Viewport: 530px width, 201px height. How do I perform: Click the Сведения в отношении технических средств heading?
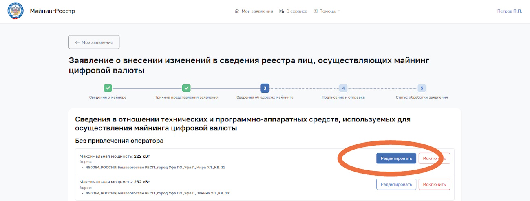[243, 124]
